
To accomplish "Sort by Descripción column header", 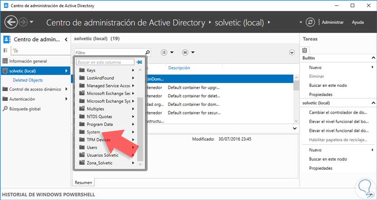I will pos(179,68).
